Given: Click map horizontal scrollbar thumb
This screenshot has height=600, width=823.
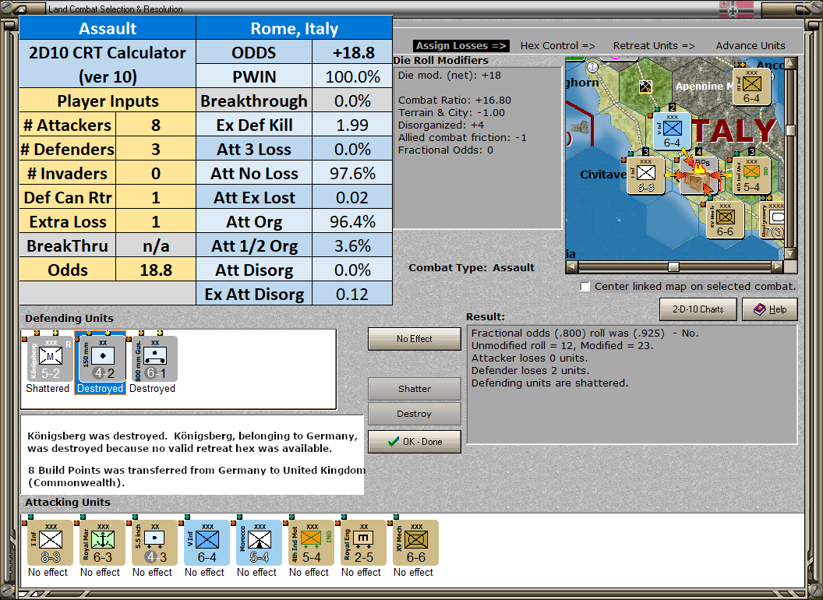Looking at the screenshot, I should [x=673, y=266].
